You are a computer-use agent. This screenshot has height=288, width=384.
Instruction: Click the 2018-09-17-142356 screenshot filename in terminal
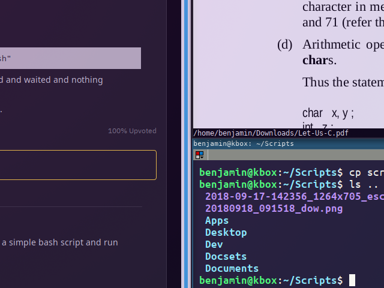295,196
